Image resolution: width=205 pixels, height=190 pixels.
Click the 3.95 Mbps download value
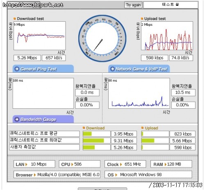pos(124,134)
